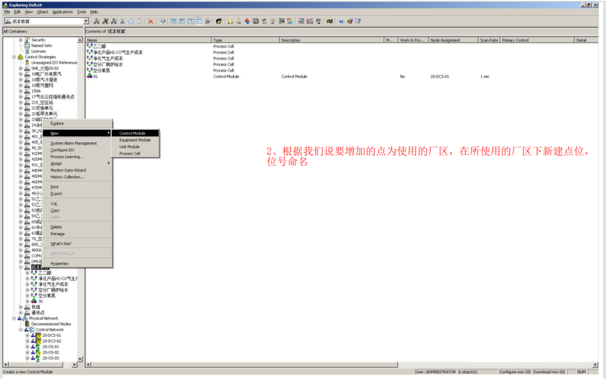Image resolution: width=606 pixels, height=379 pixels.
Task: Click the 乙二醇 process cell icon in list
Action: tap(89, 46)
